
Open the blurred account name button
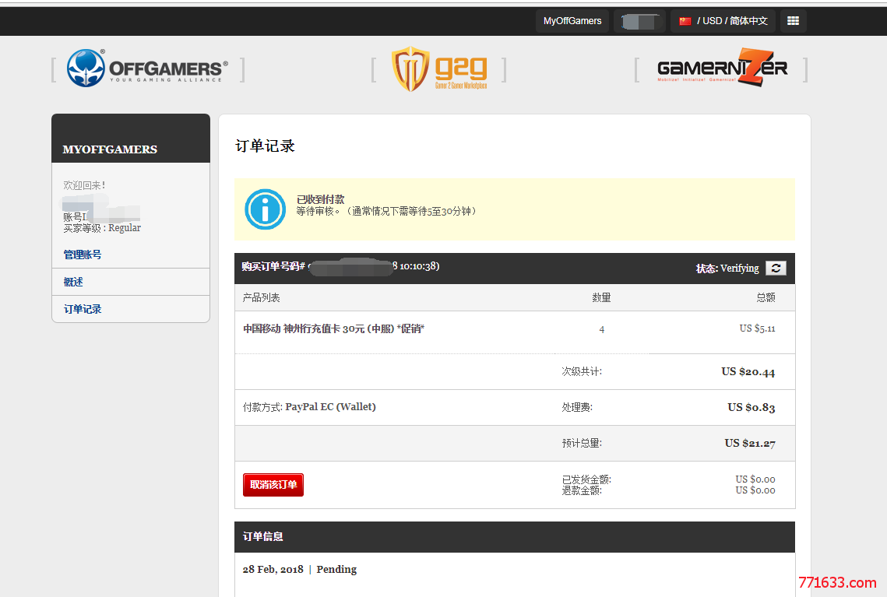tap(639, 21)
